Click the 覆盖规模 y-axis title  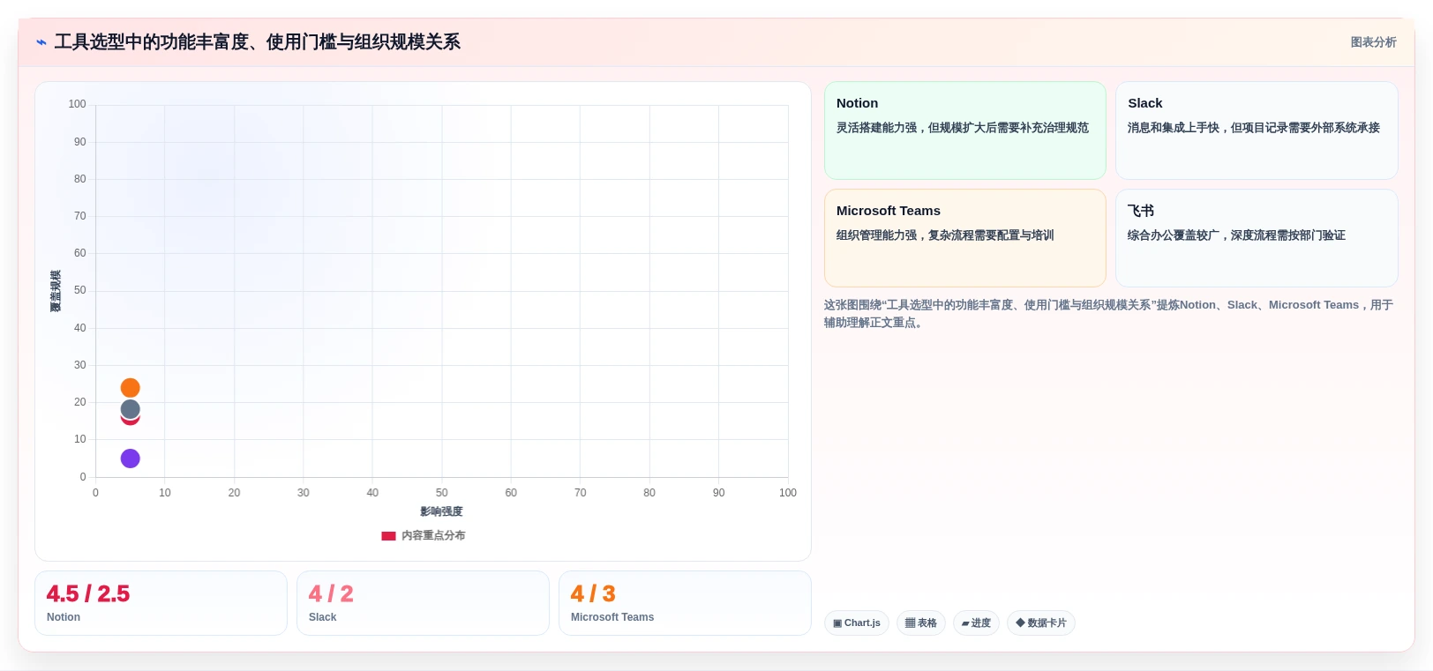click(56, 291)
